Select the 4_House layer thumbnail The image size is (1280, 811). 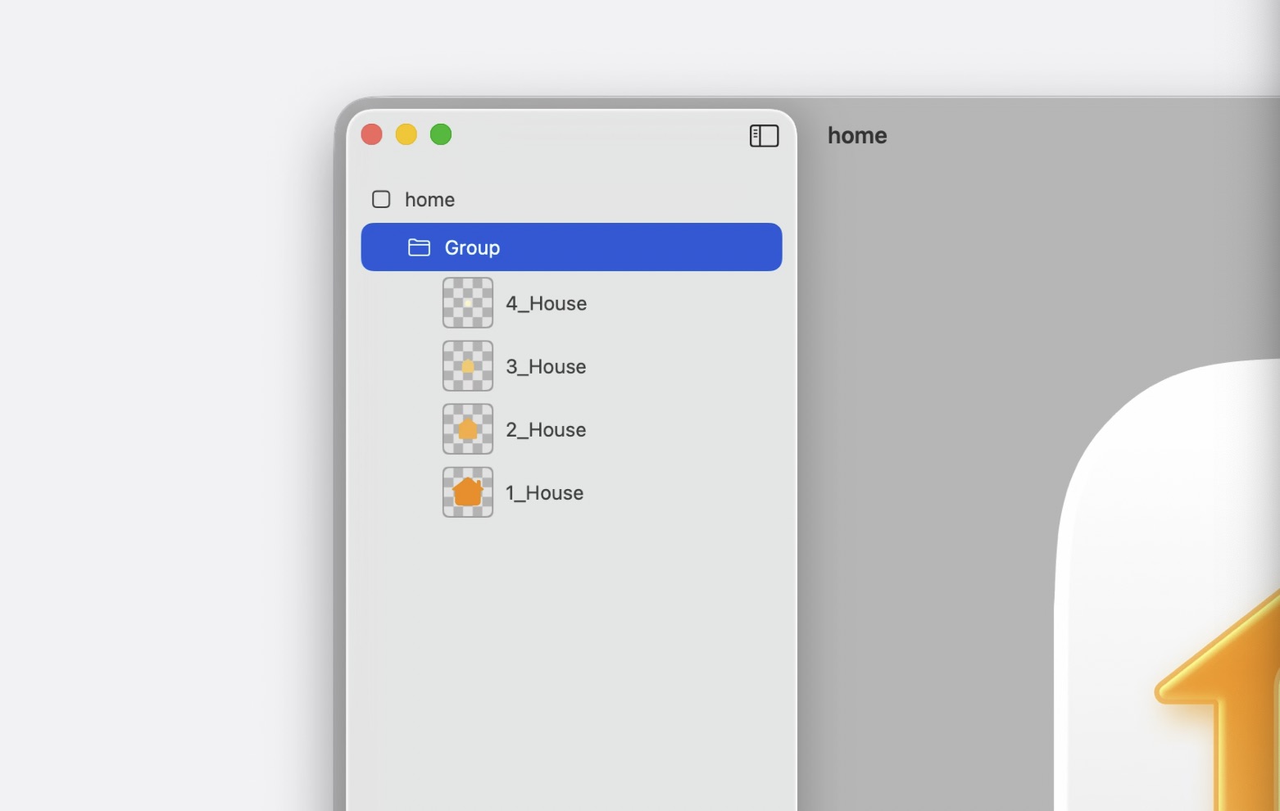(x=468, y=303)
